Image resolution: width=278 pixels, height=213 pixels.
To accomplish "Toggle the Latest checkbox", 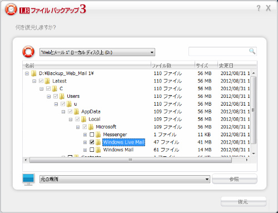I will pyautogui.click(x=41, y=81).
